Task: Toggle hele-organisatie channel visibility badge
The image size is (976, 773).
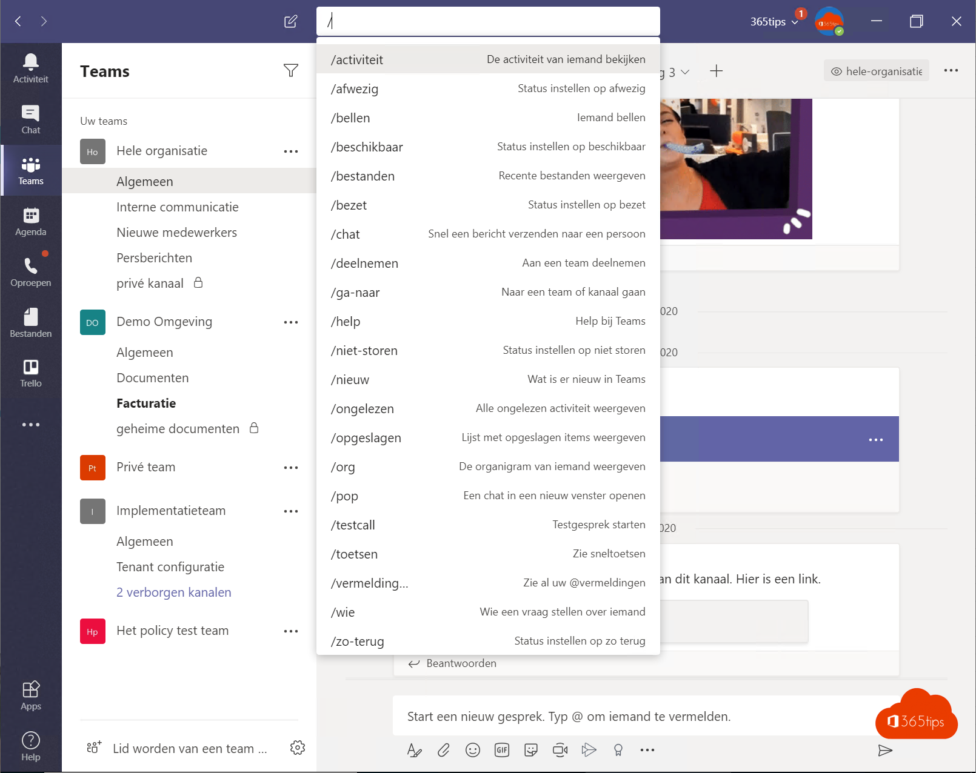Action: click(877, 71)
